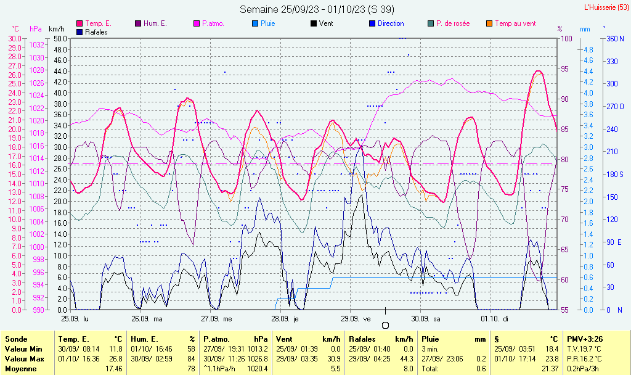Click the 28.09. je date label
Image resolution: width=631 pixels, height=375 pixels.
(x=285, y=319)
